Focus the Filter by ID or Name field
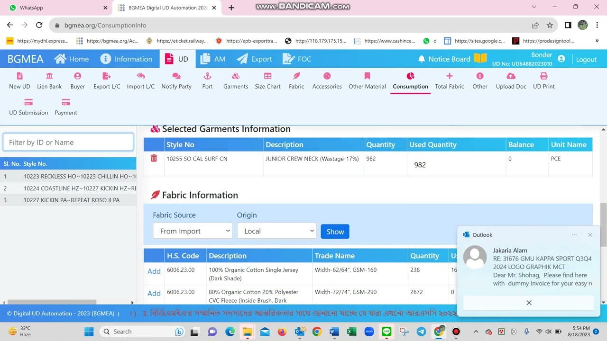 click(68, 142)
